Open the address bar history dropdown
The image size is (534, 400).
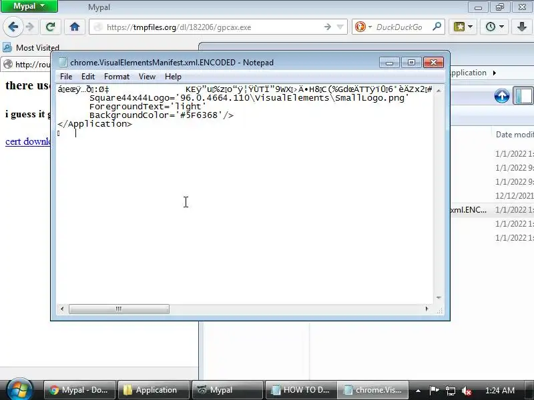tap(340, 27)
